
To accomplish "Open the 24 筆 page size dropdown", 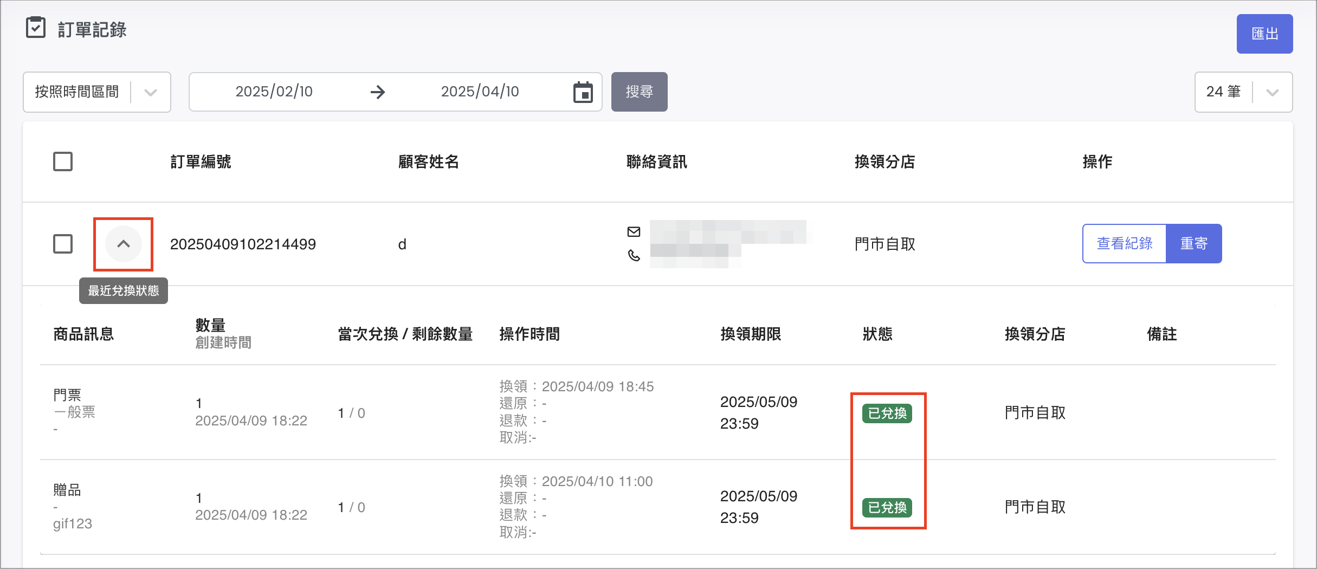I will point(1243,92).
